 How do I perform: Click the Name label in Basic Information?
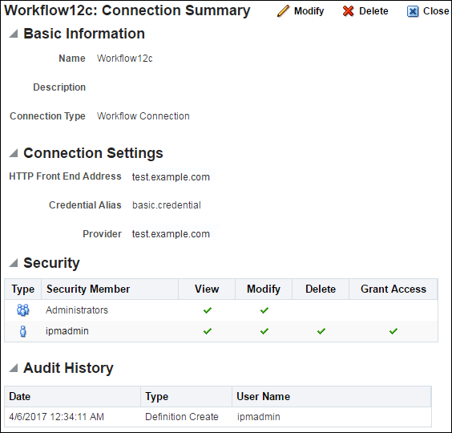click(72, 59)
